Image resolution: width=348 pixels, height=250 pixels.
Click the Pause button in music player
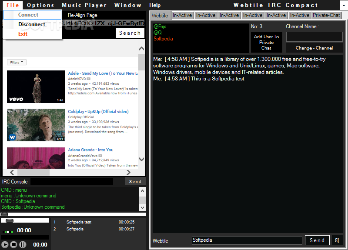click(x=23, y=244)
